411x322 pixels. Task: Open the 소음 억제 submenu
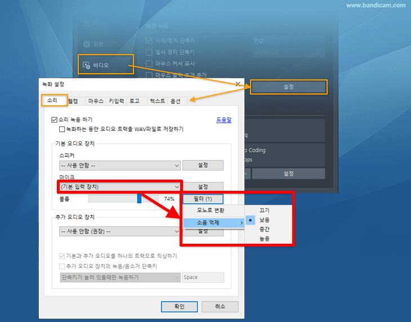coord(214,223)
